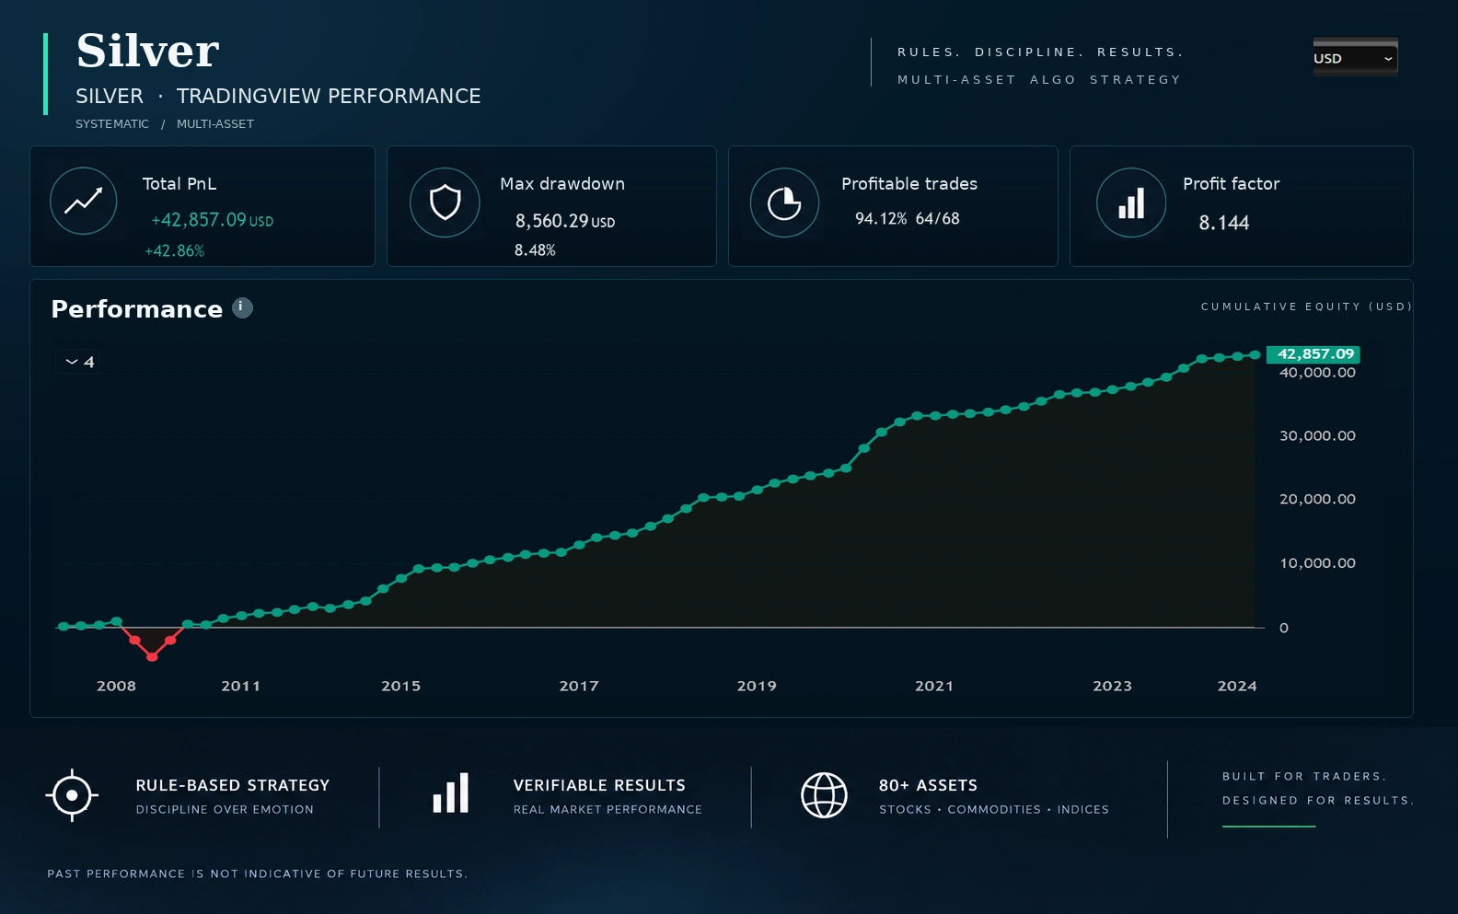Click the Verifiable Results bars icon
This screenshot has height=914, width=1458.
pyautogui.click(x=451, y=793)
